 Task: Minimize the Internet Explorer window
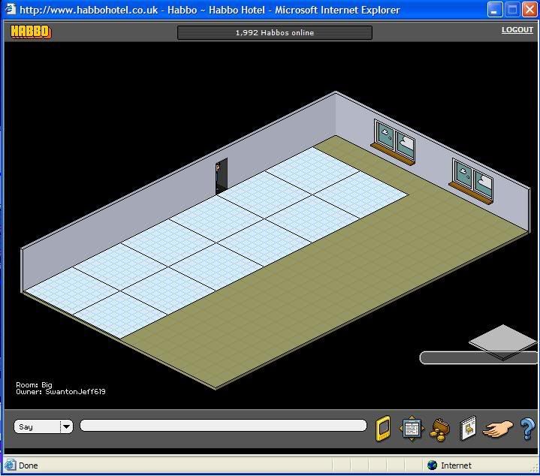[x=494, y=11]
